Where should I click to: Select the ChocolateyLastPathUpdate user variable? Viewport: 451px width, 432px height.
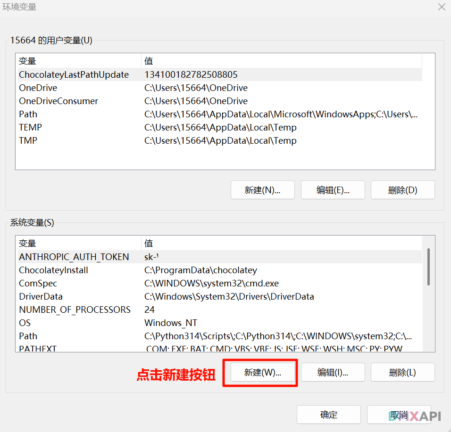pos(74,74)
